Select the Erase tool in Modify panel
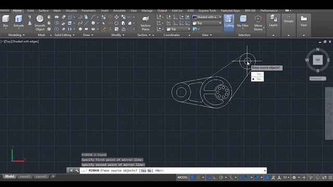Viewport: 333px width, 187px height. point(104,29)
